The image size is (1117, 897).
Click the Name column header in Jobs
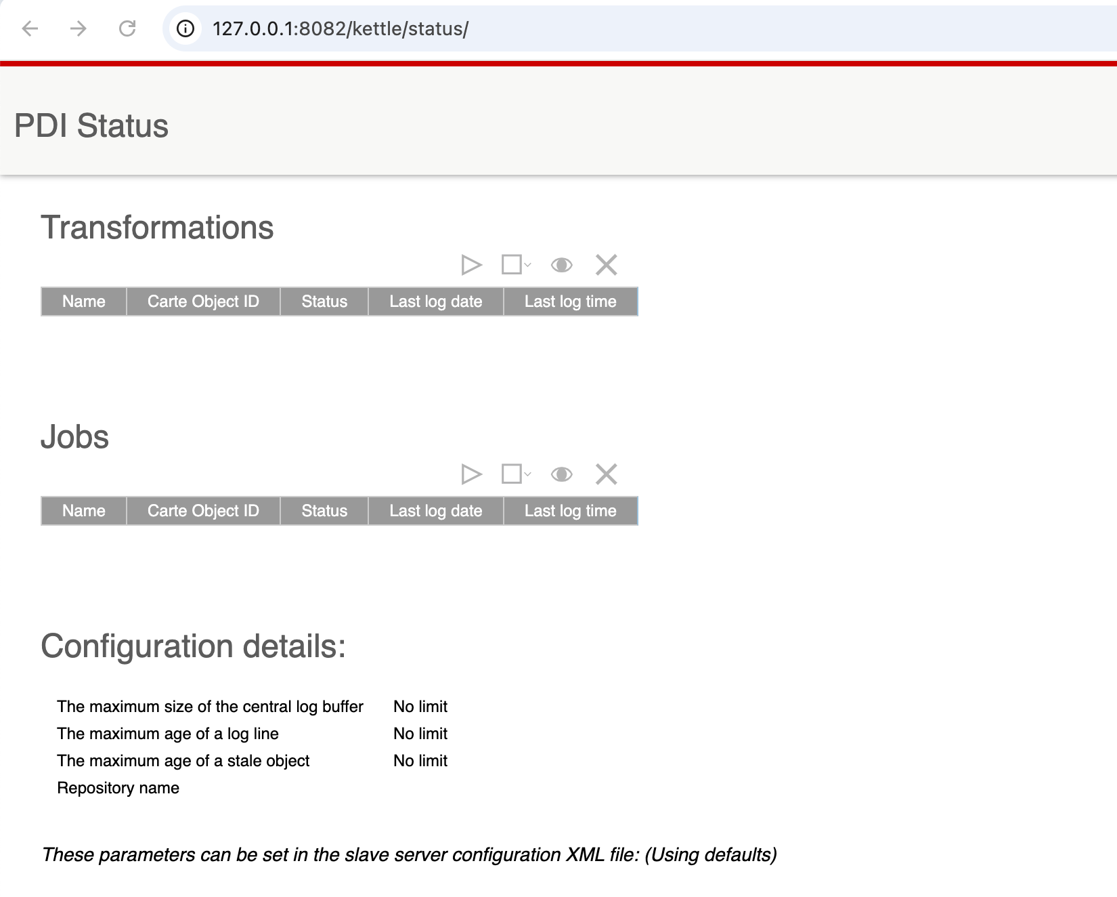(84, 511)
